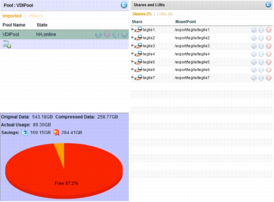This screenshot has width=274, height=202.
Task: Delete the tegile4 share
Action: coord(269,54)
